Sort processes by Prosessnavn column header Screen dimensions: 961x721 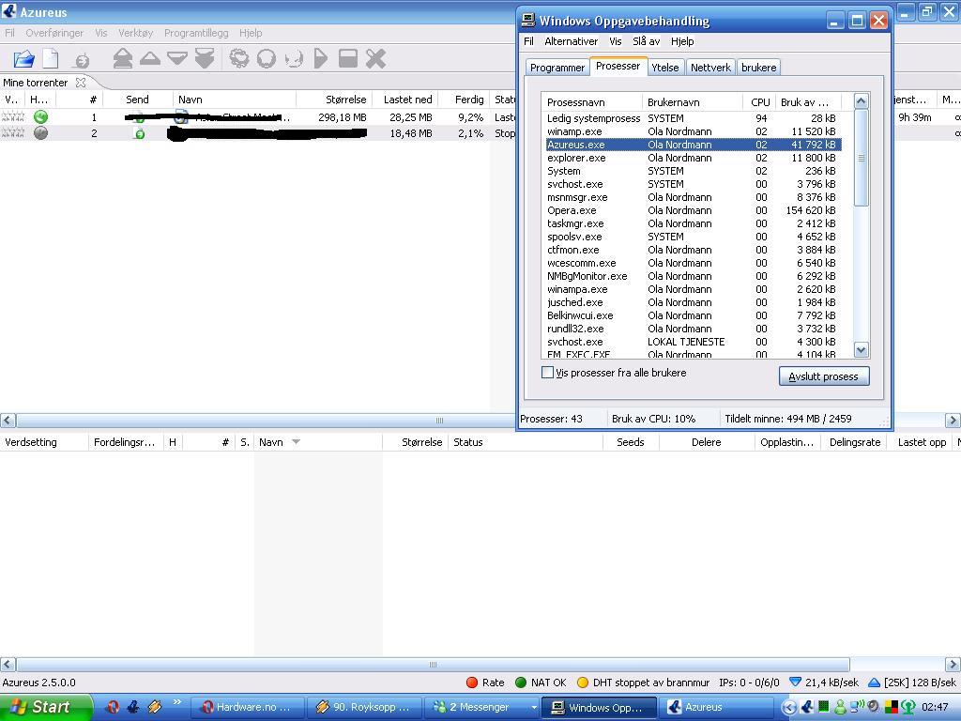pos(591,101)
